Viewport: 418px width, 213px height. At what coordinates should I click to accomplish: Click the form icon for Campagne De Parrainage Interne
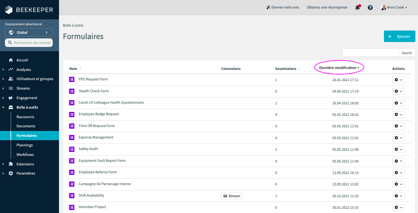tap(72, 184)
